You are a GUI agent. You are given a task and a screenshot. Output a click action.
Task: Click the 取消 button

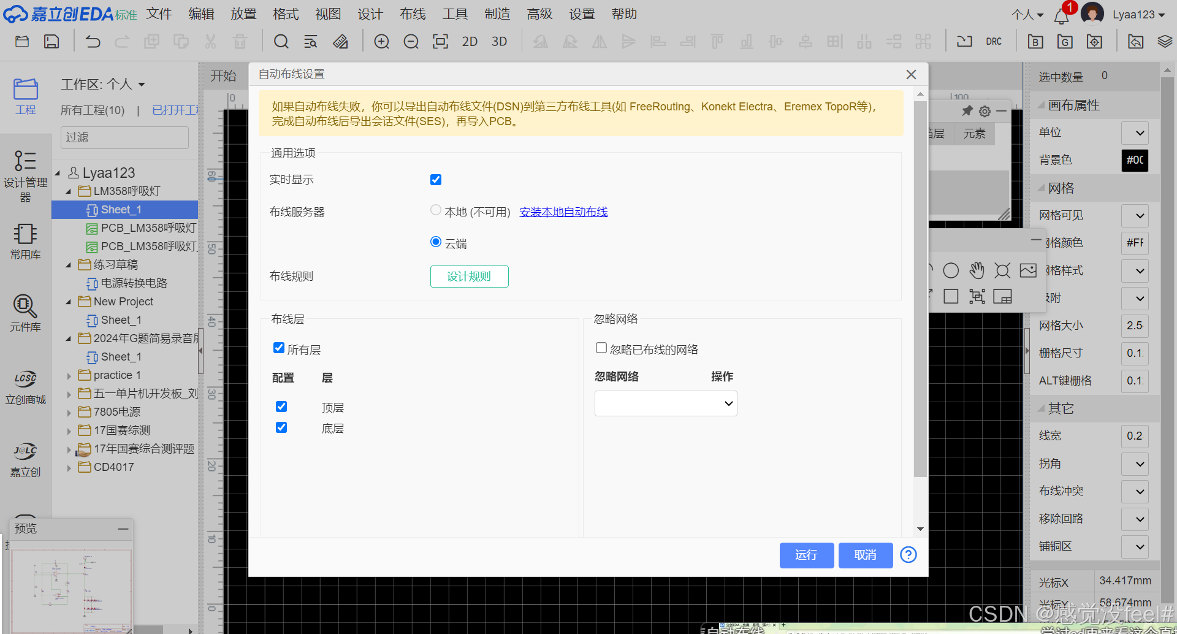(x=866, y=555)
